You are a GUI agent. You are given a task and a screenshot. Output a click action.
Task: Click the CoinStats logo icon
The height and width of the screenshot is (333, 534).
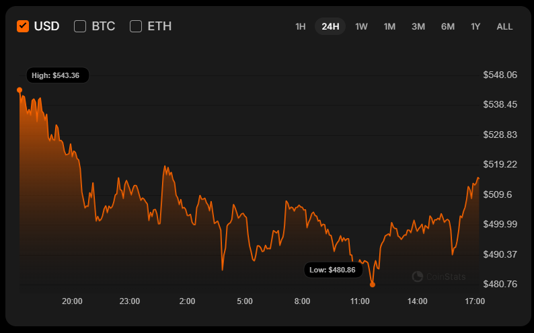[x=418, y=276]
